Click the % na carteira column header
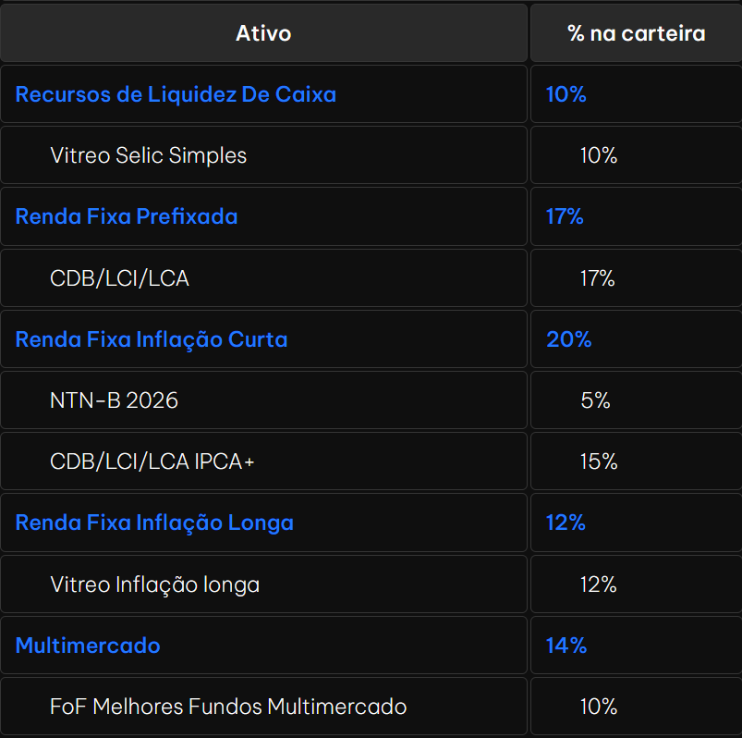The height and width of the screenshot is (738, 742). point(636,33)
